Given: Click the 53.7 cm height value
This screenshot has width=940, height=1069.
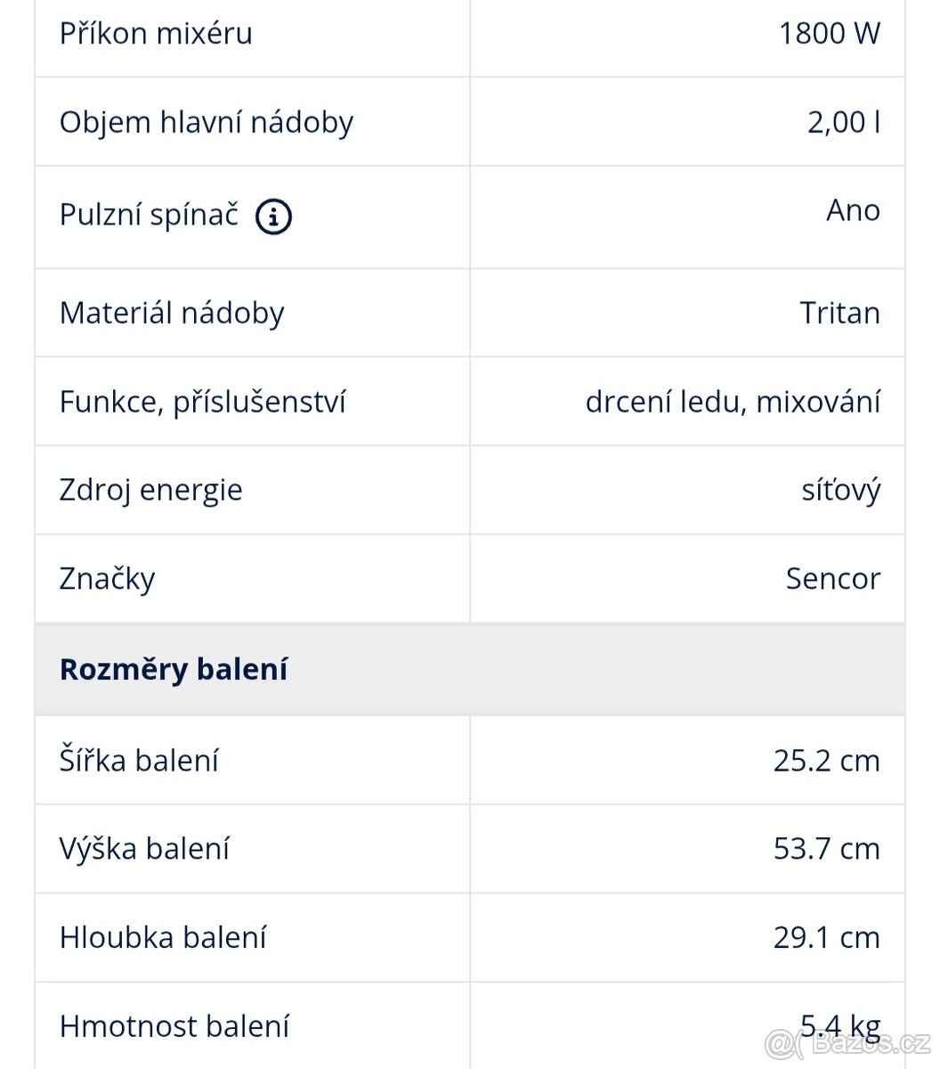Looking at the screenshot, I should [x=826, y=849].
